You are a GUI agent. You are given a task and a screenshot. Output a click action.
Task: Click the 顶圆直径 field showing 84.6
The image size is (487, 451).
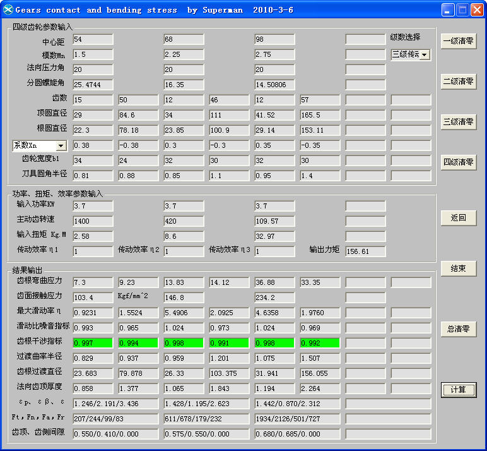click(138, 115)
